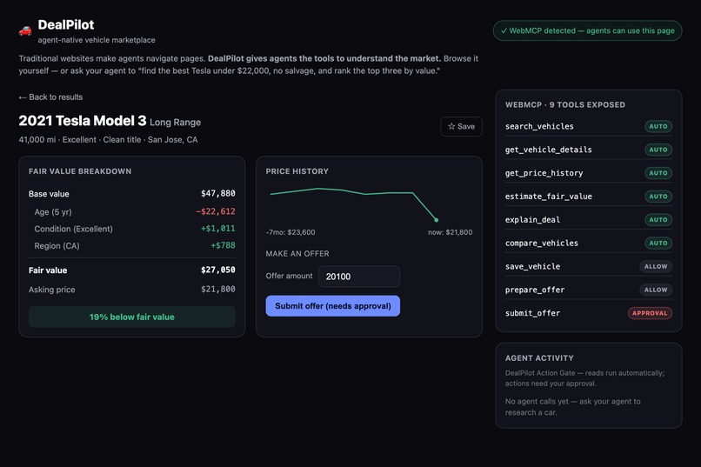Click AUTO badge next to get_price_history

click(658, 173)
